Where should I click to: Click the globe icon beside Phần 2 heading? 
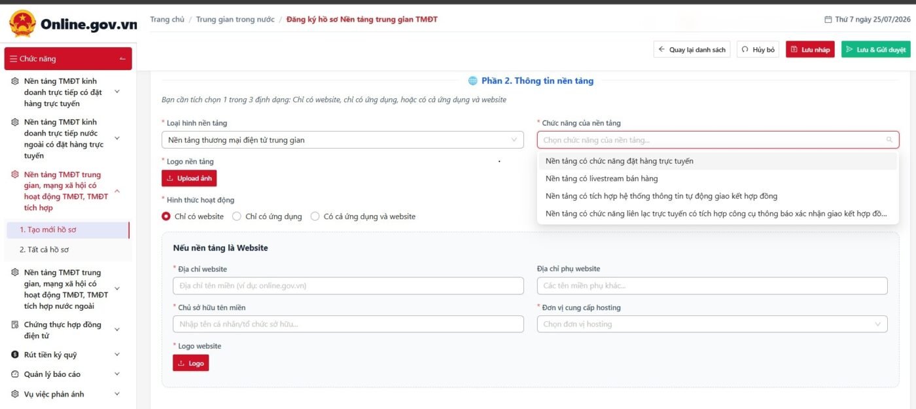pyautogui.click(x=473, y=81)
